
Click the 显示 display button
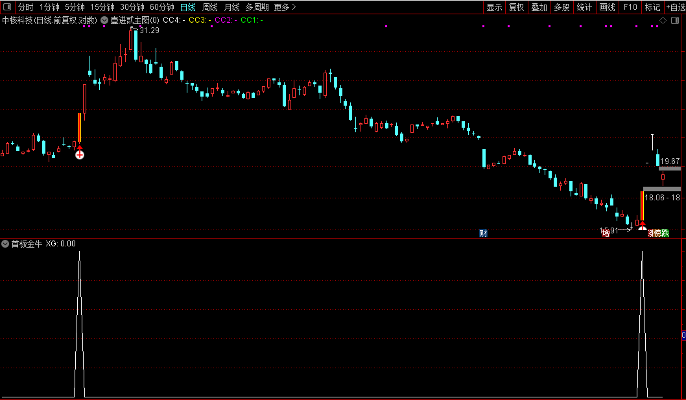click(494, 7)
